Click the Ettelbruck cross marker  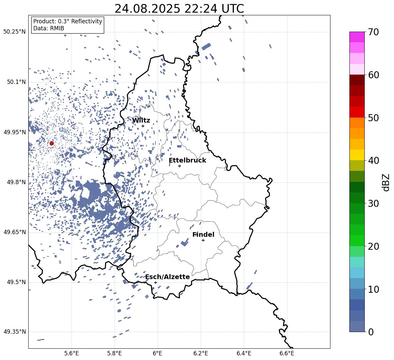pyautogui.click(x=179, y=166)
